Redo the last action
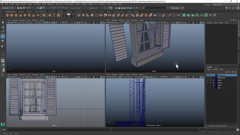The height and width of the screenshot is (135, 240). 30,8
